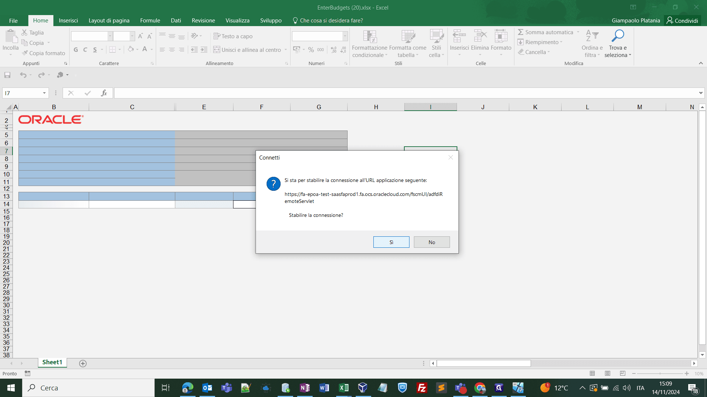
Task: Open the Dati ribbon tab
Action: click(176, 21)
